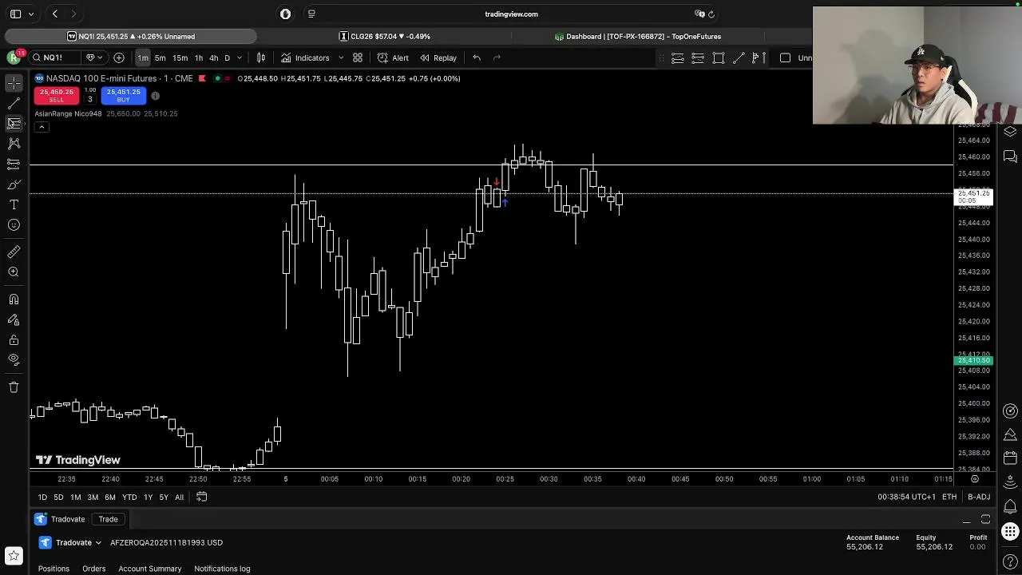Switch to the TopOneFutures Dashboard browser tab
Image resolution: width=1022 pixels, height=575 pixels.
point(637,36)
